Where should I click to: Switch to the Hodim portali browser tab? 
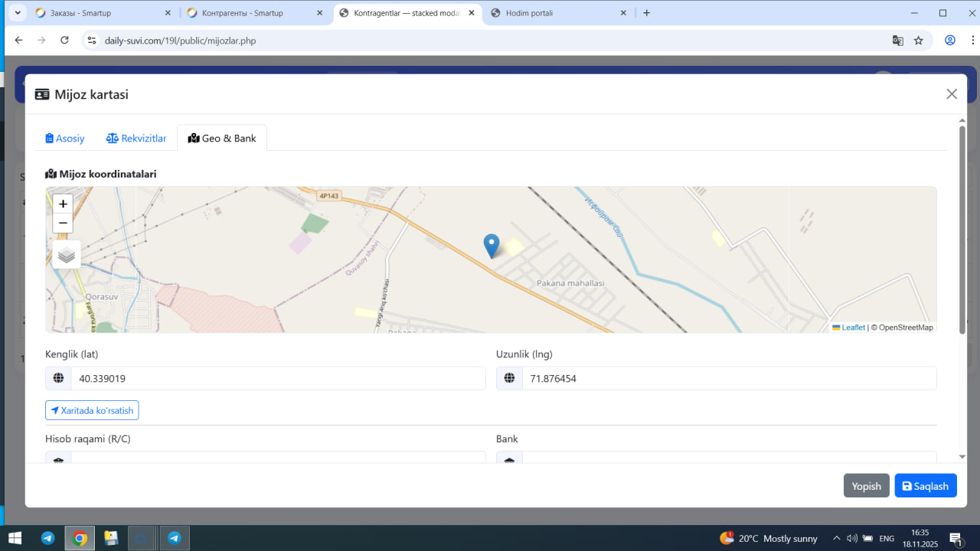tap(557, 13)
